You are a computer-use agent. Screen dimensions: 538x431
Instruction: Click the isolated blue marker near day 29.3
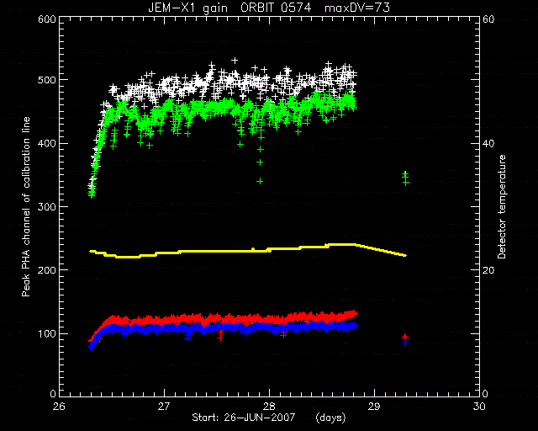[x=406, y=343]
